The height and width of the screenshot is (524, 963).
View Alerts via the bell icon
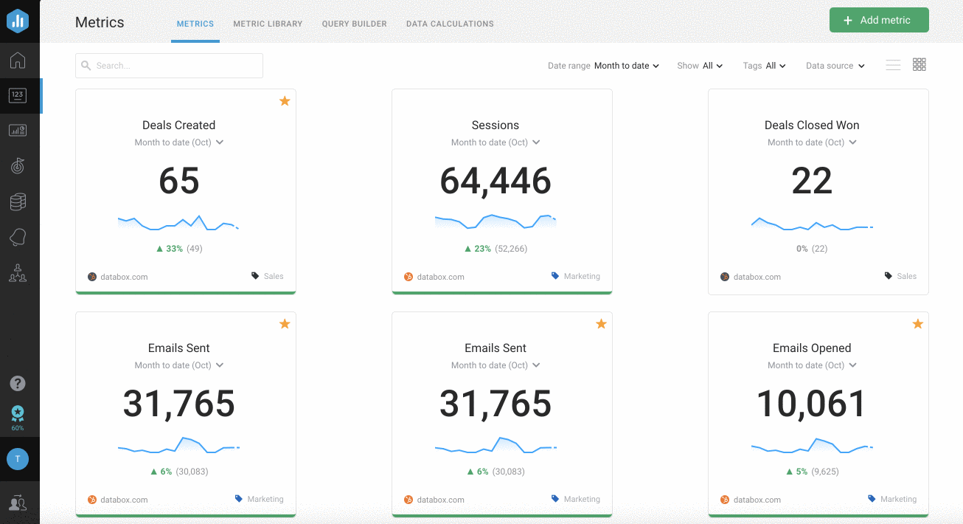pyautogui.click(x=18, y=236)
